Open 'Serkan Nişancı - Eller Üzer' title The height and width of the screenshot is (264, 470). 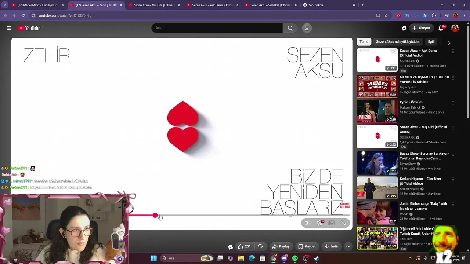tap(420, 181)
